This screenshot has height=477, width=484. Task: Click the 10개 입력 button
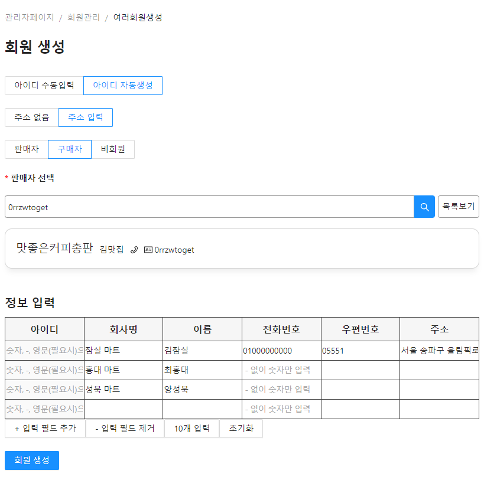[191, 429]
